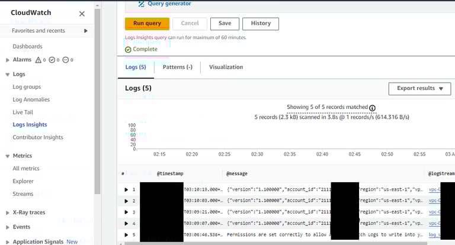Click the Run query button
Viewport: 455px width, 245px height.
click(147, 24)
